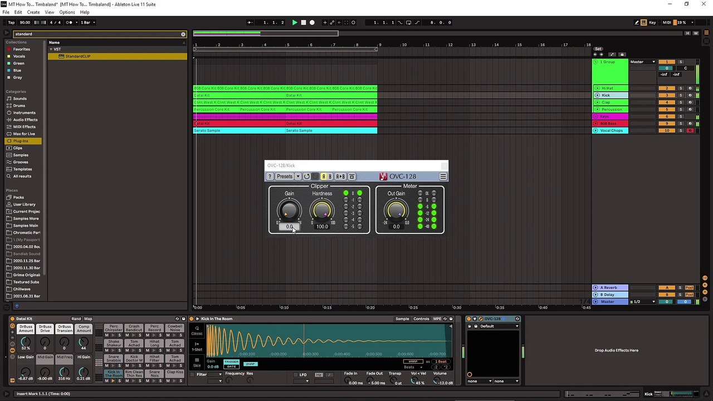Open the Create menu
This screenshot has width=713, height=401.
[33, 12]
